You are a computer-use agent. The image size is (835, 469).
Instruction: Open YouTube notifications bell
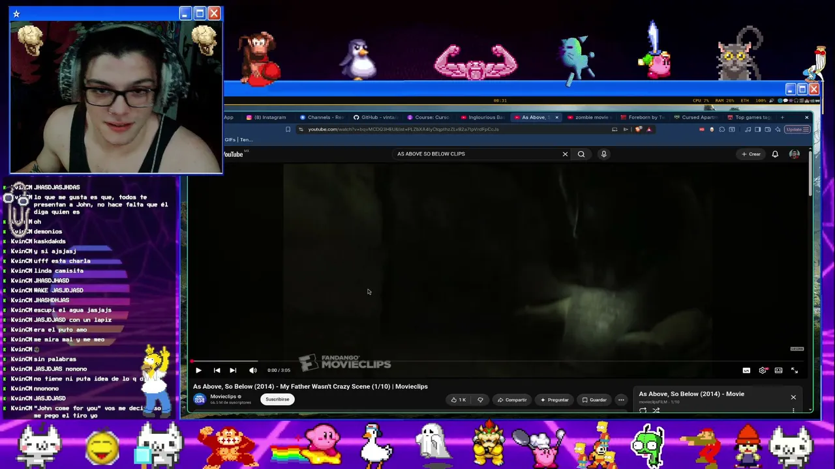775,154
